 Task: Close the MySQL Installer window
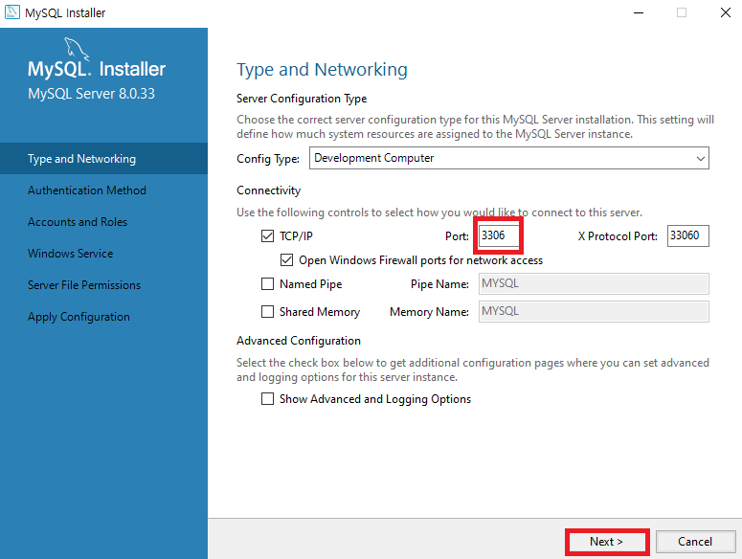726,12
